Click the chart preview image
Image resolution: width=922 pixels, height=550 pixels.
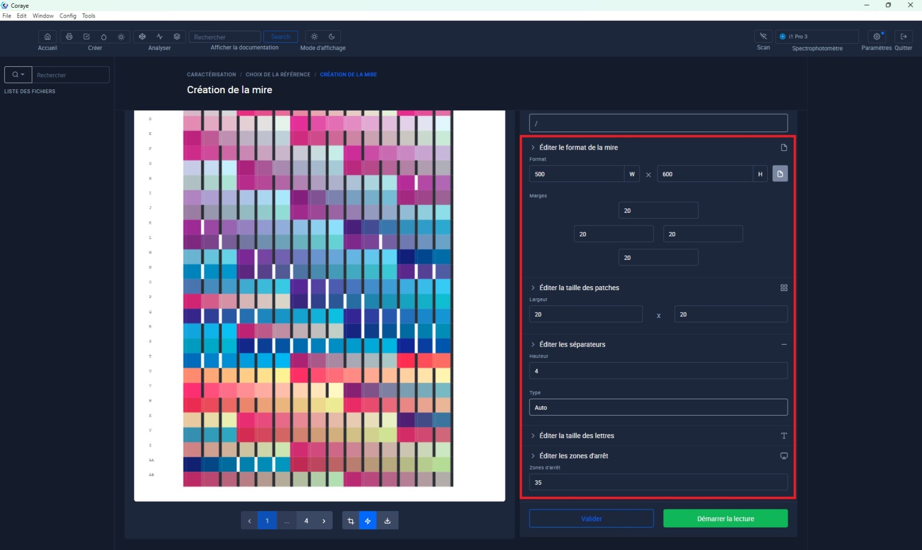(x=319, y=305)
